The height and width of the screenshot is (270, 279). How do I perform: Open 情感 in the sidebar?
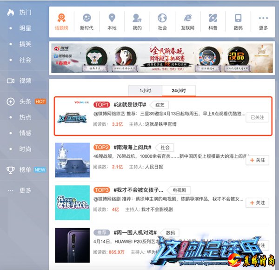25,133
